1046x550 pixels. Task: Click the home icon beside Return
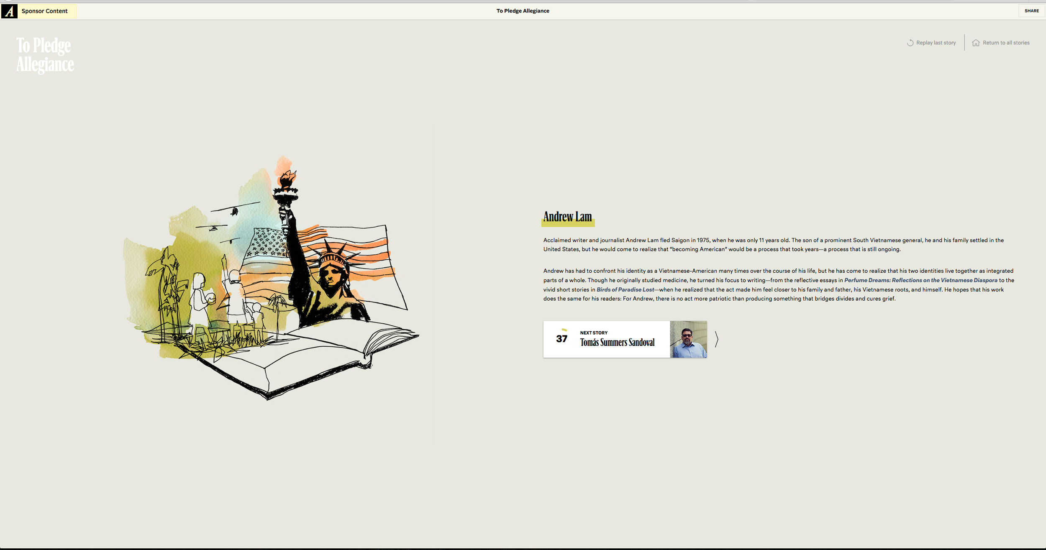tap(976, 43)
